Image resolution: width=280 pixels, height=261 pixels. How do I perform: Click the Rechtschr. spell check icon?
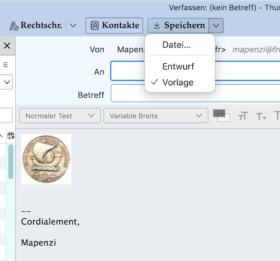[x=14, y=26]
